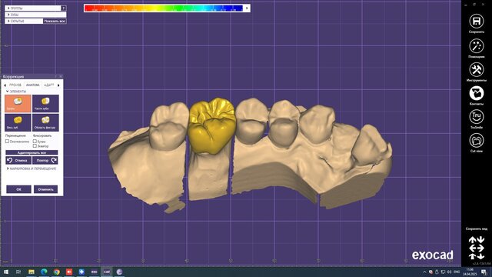Enable the Экватор fix checkbox

point(35,145)
